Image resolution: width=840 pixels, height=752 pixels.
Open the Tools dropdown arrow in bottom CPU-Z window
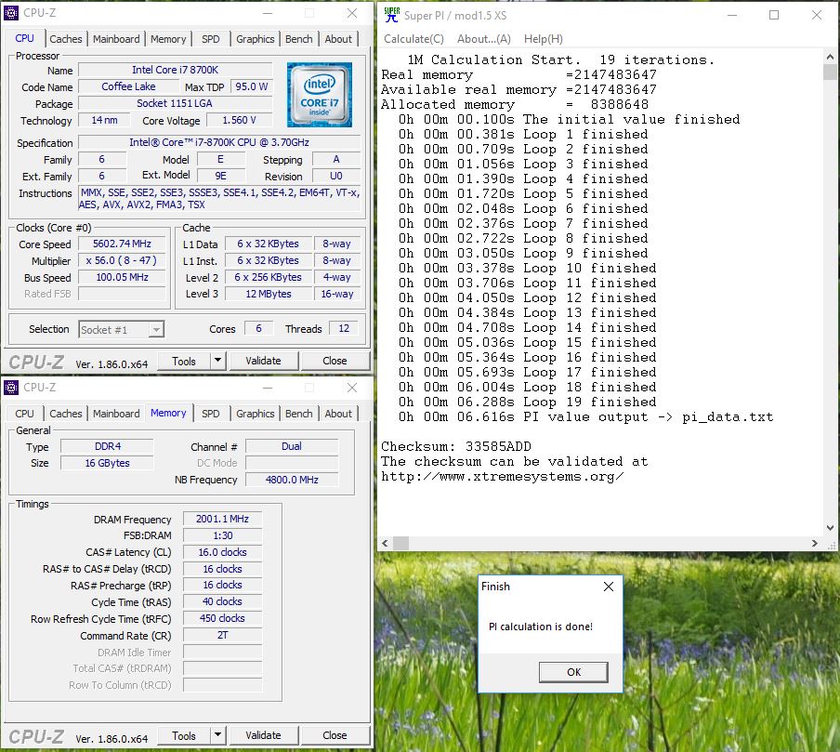tap(217, 735)
